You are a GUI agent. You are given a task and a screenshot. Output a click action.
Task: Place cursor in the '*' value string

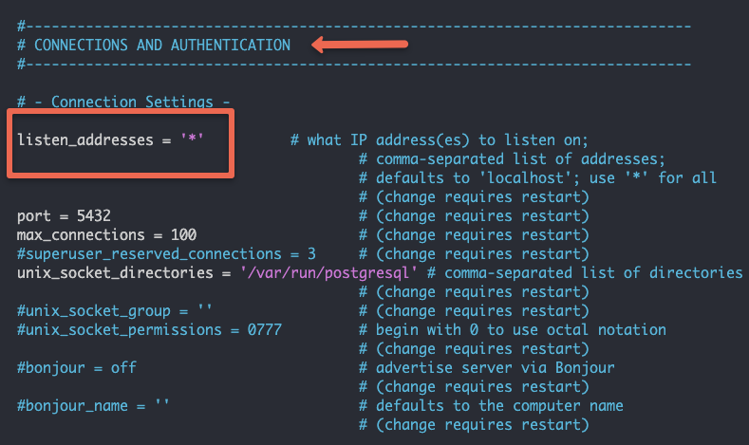pos(192,139)
